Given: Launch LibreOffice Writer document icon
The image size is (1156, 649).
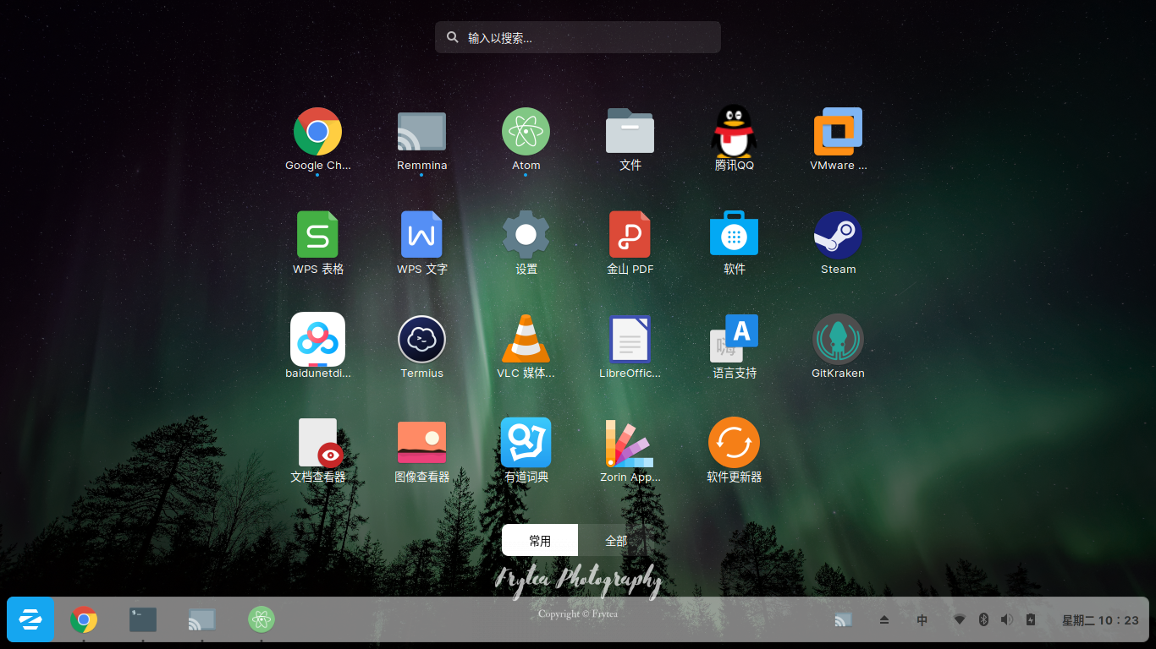Looking at the screenshot, I should (x=630, y=339).
